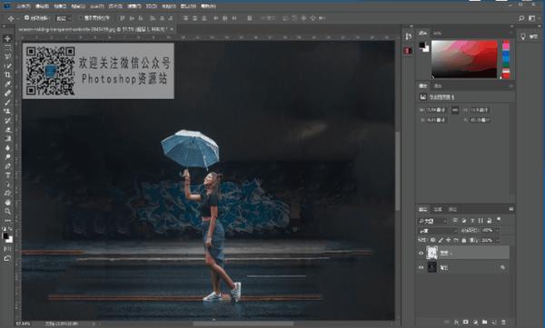Select the Lasso tool
Screen dimensions: 545x328
click(x=7, y=56)
